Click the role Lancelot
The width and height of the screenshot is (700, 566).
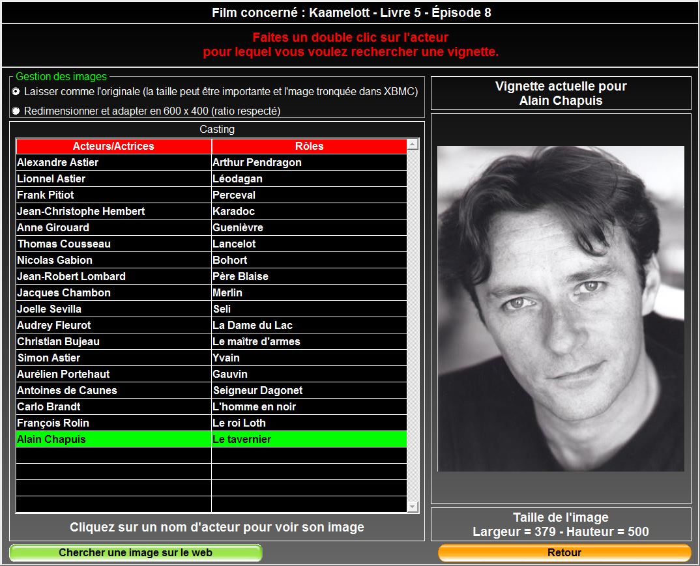310,244
